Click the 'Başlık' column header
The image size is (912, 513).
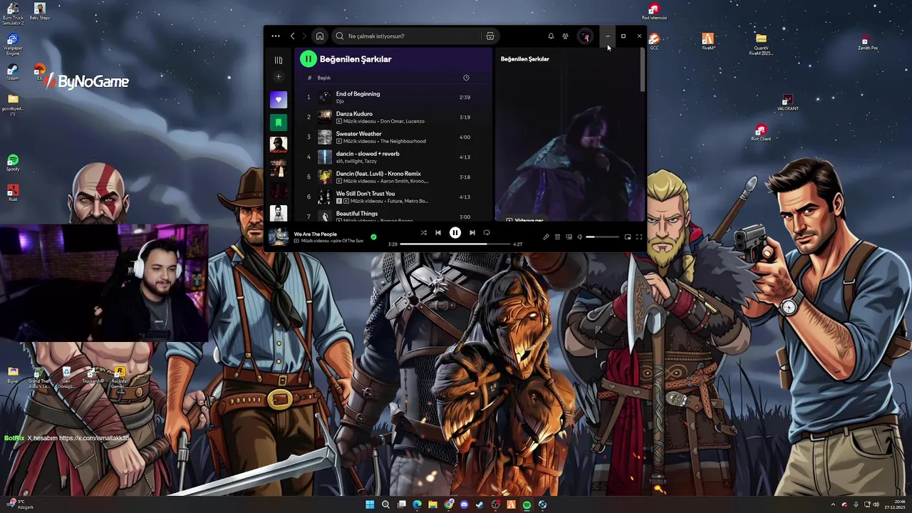324,78
